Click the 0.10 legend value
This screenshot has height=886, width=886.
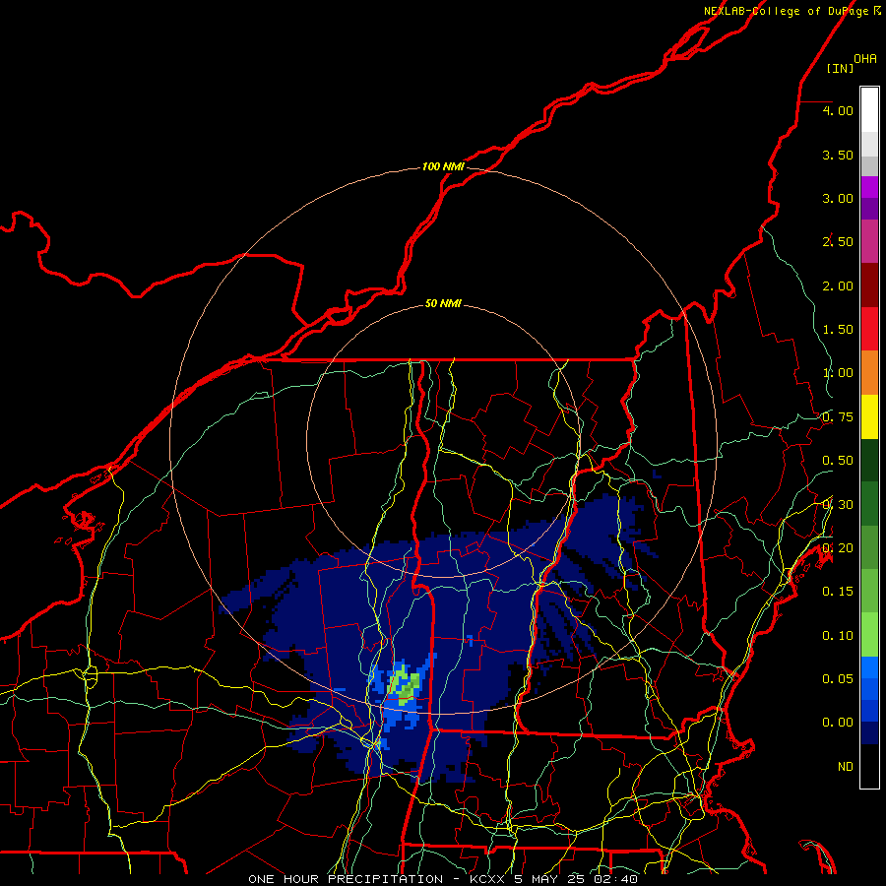[x=838, y=636]
